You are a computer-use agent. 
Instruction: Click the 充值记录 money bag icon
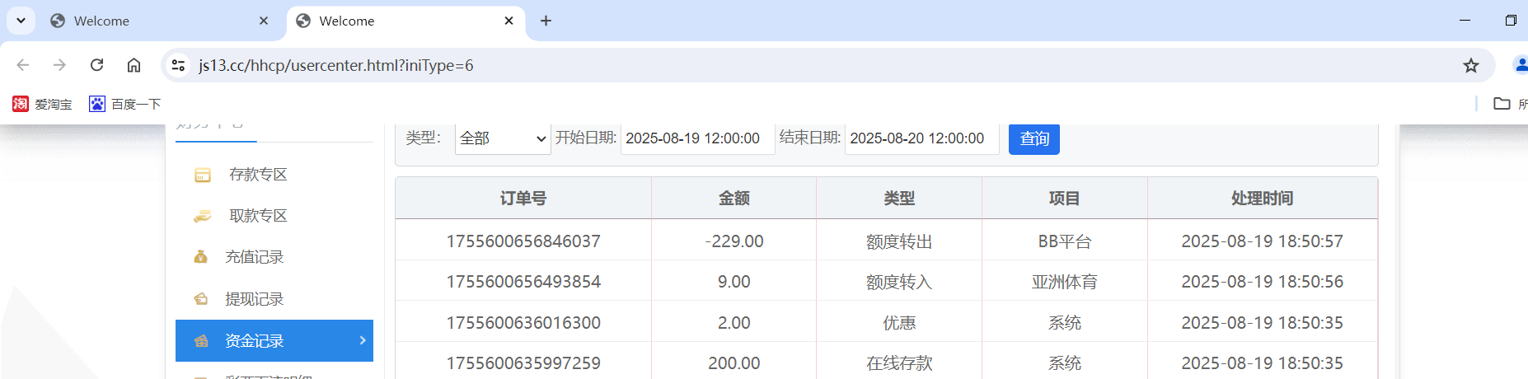coord(200,257)
